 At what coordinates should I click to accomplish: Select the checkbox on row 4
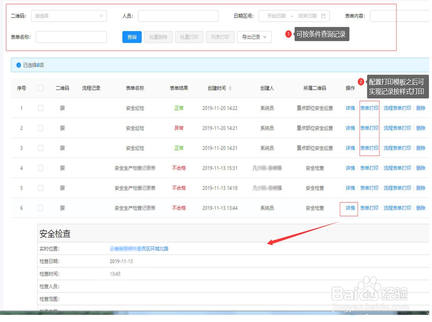pos(41,168)
